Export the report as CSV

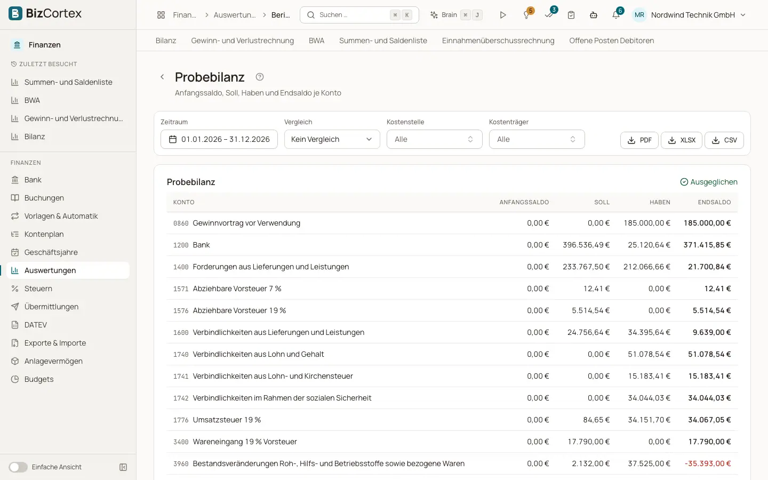coord(724,140)
